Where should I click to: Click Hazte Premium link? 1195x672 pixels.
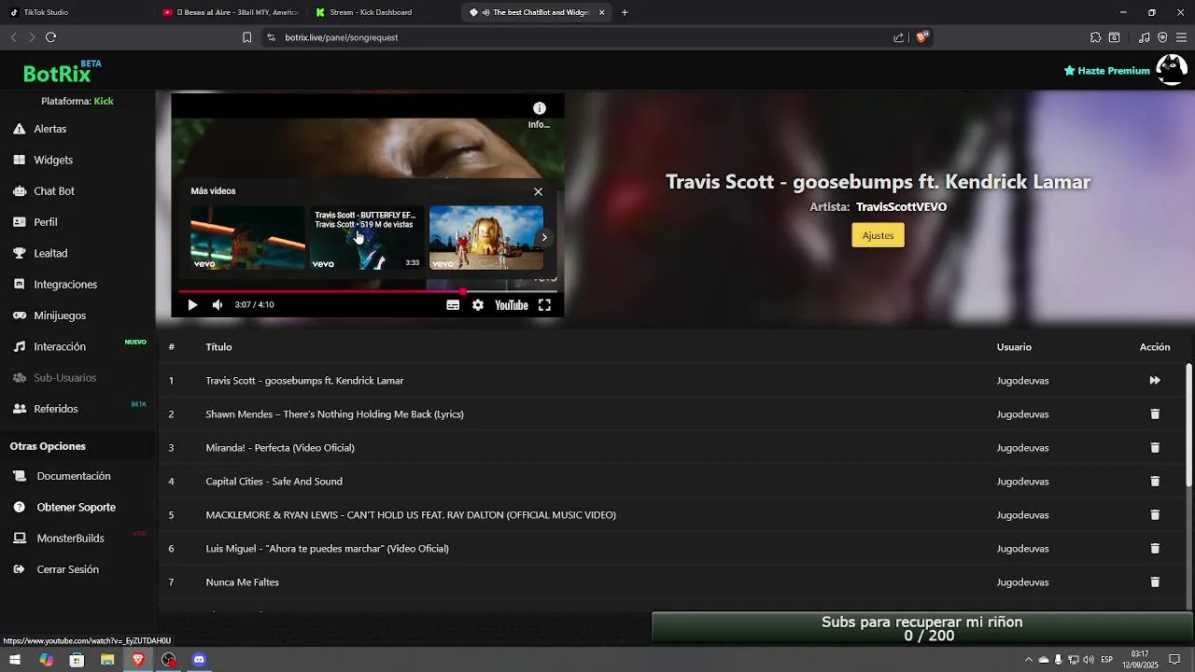1106,71
